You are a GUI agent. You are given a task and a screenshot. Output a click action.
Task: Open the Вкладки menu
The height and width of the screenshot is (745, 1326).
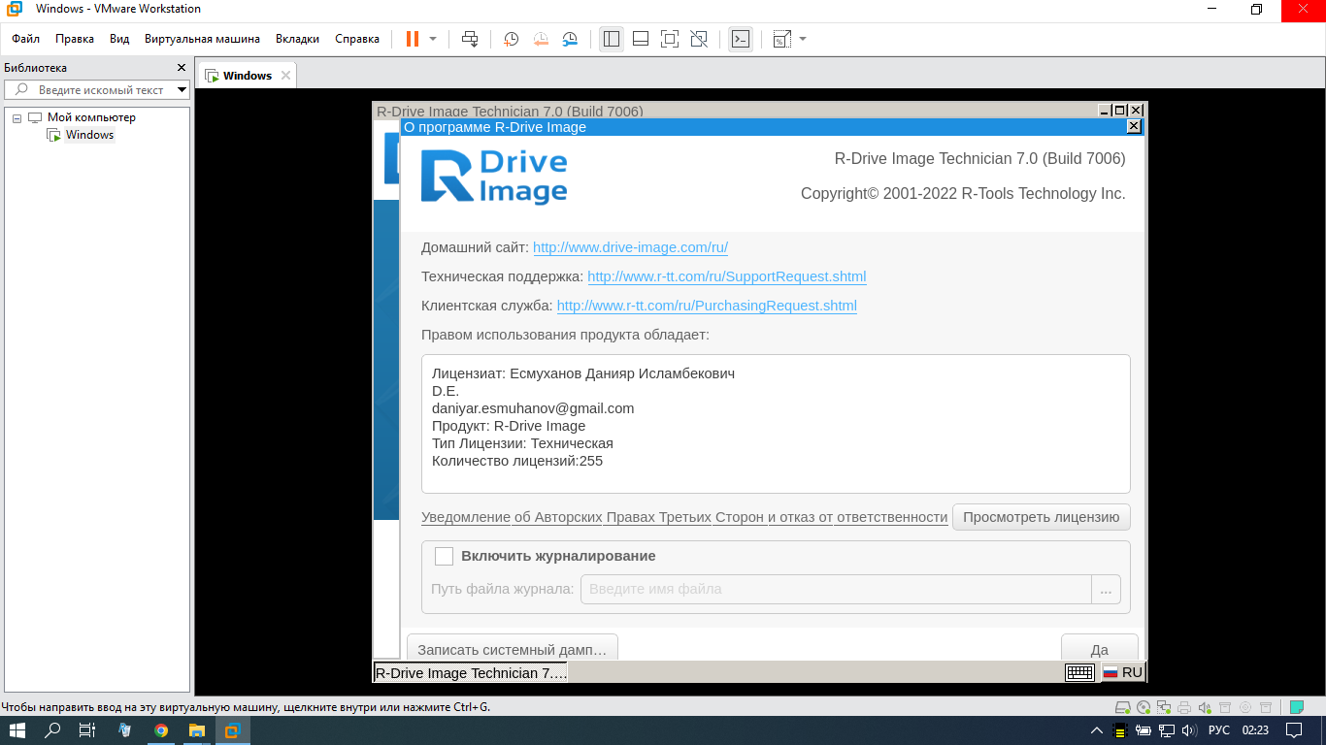[x=297, y=39]
